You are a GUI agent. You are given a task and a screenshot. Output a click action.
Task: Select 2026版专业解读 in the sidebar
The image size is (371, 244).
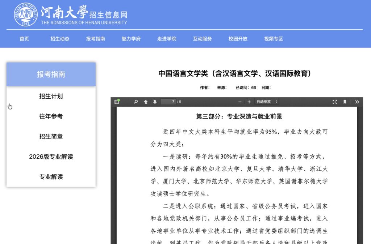tap(51, 157)
